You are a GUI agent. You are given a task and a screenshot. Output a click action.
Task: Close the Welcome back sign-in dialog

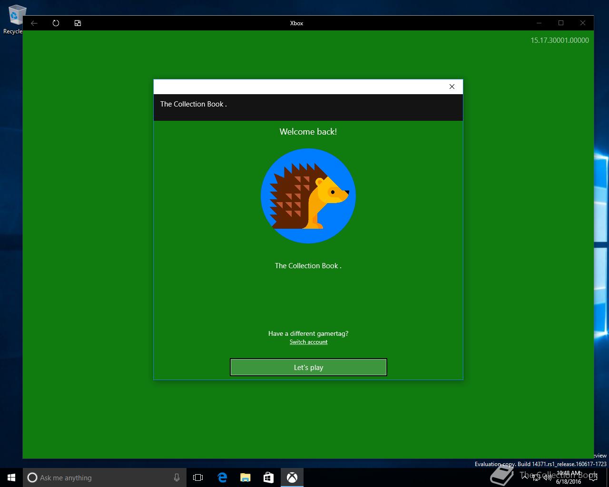452,87
